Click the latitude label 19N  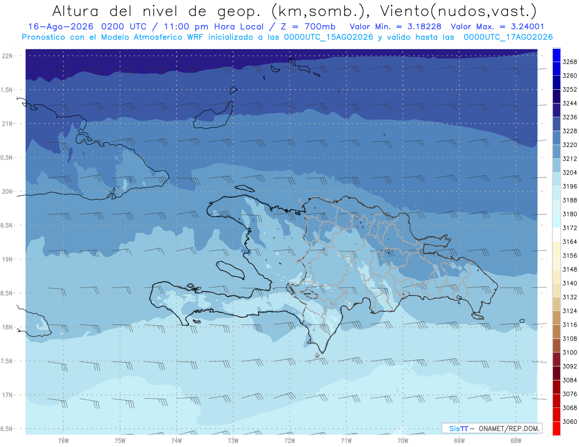(7, 259)
